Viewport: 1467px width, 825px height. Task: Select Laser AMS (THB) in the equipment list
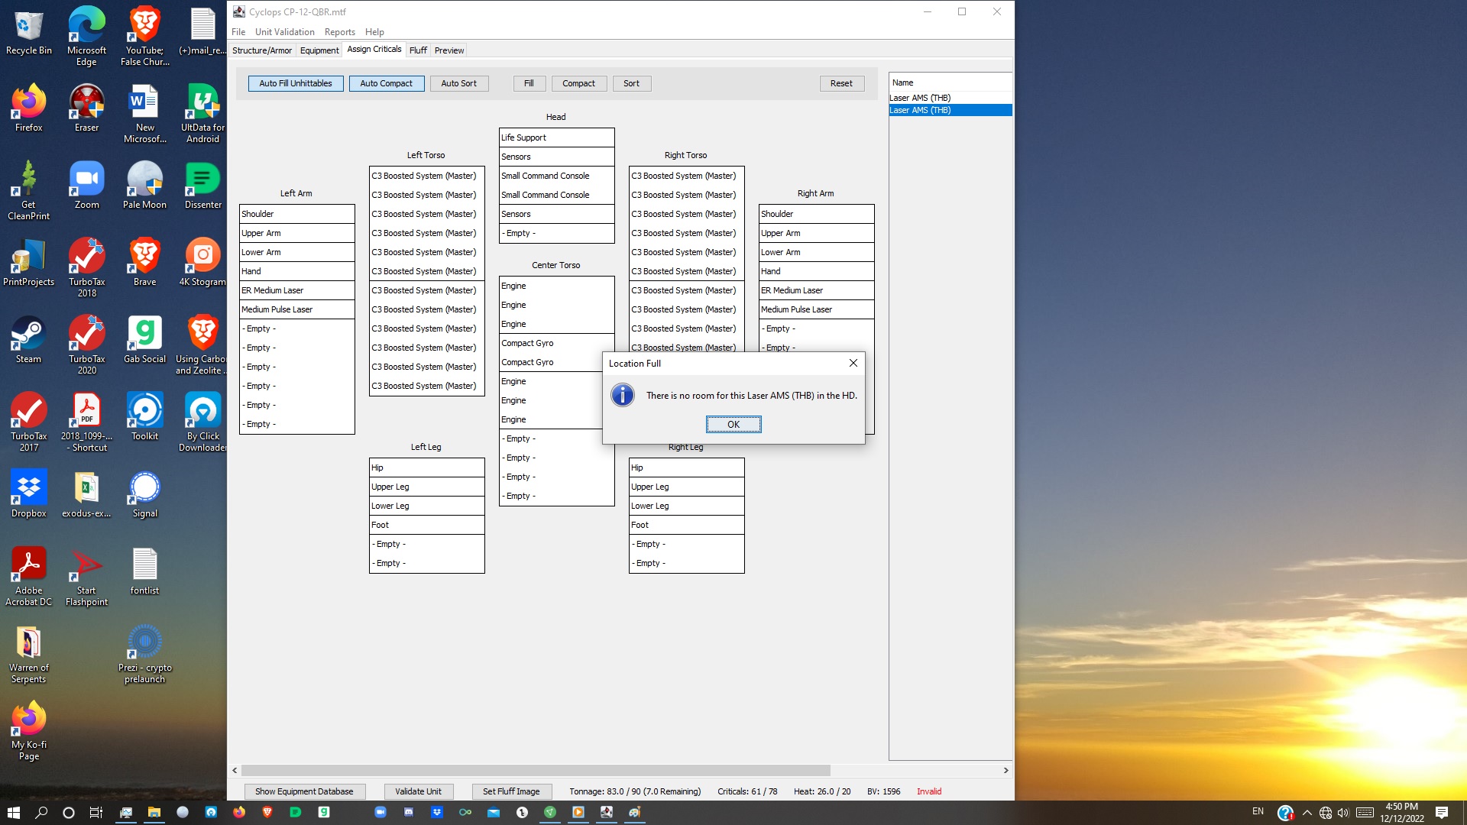pos(920,98)
